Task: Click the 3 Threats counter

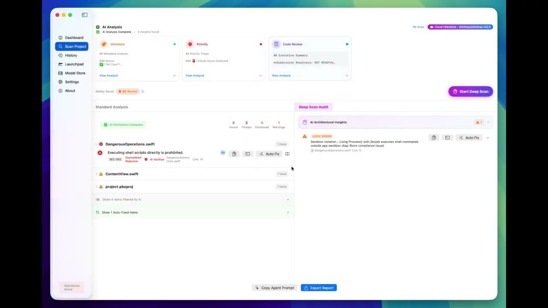Action: [246, 124]
